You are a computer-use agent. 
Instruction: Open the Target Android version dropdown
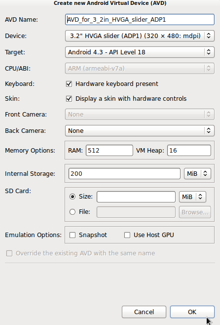(140, 52)
